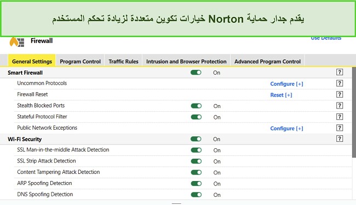The height and width of the screenshot is (205, 356).
Task: Open the Advanced Program Control tab
Action: (267, 61)
